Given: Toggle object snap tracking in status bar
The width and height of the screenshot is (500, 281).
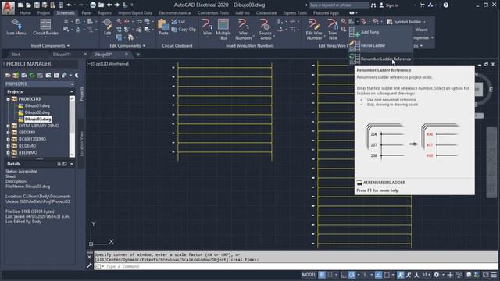Looking at the screenshot, I should point(378,275).
